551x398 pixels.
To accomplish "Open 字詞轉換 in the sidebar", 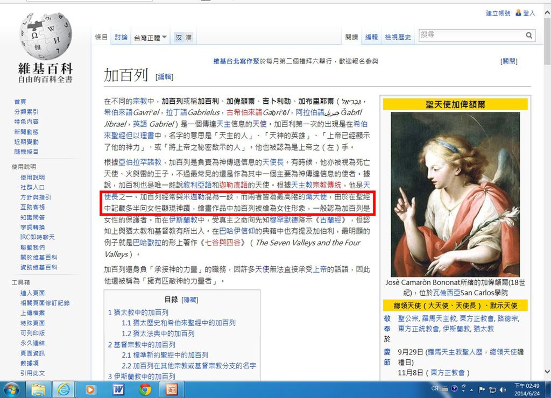I will (x=33, y=228).
